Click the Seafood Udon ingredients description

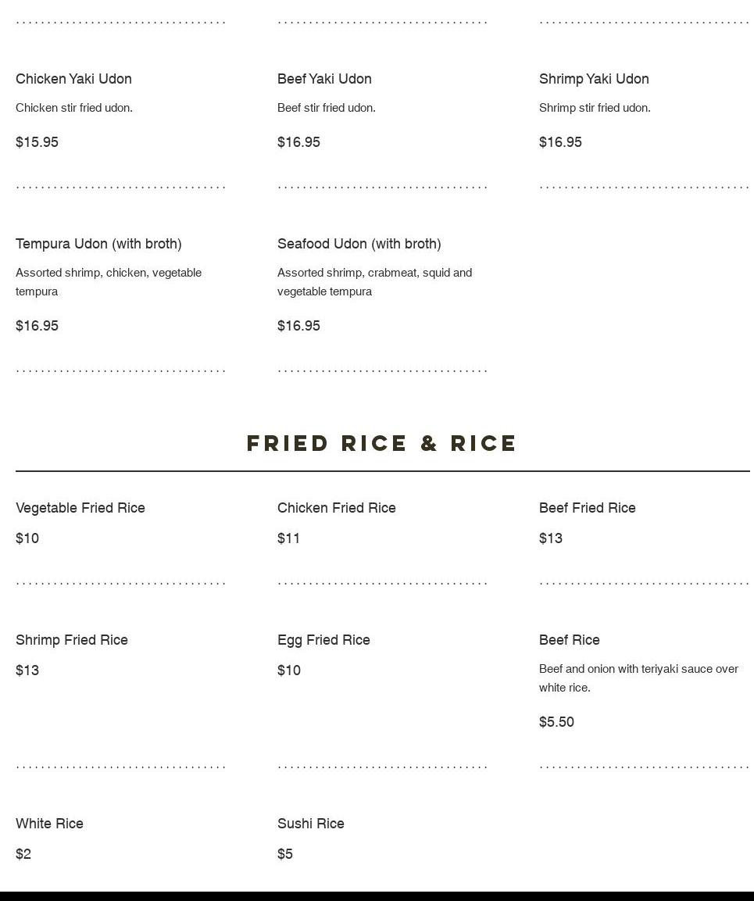375,281
